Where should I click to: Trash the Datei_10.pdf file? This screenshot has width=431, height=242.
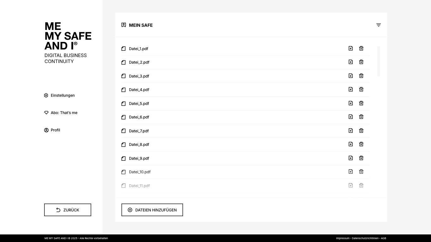click(x=361, y=172)
